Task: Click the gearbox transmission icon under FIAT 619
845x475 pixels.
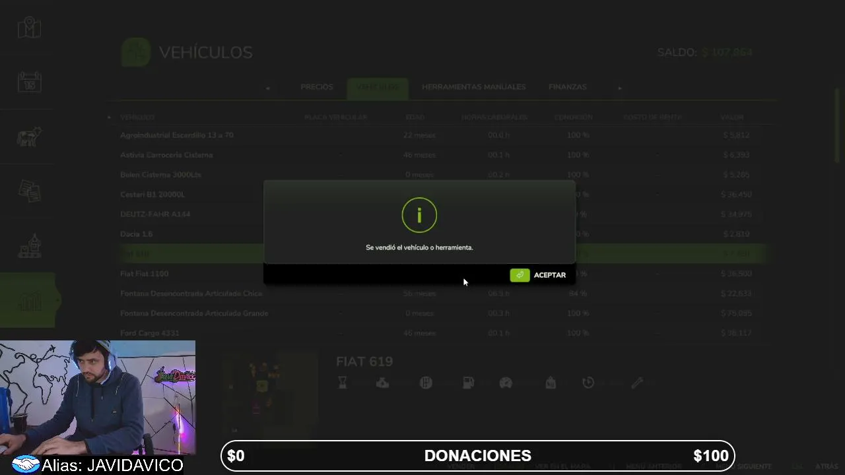Action: coord(426,383)
